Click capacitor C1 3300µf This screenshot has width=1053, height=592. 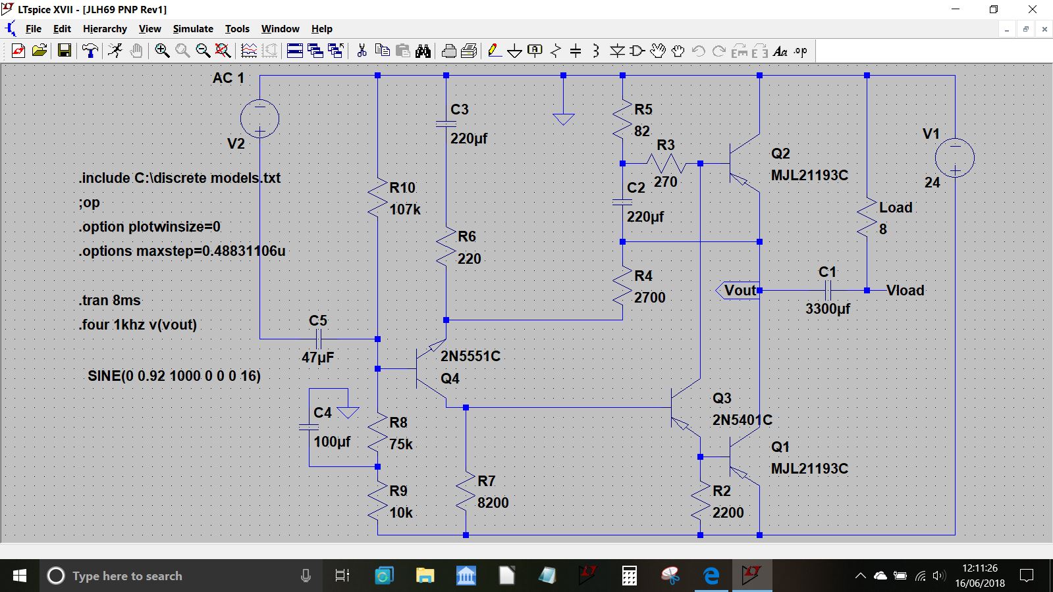click(828, 290)
